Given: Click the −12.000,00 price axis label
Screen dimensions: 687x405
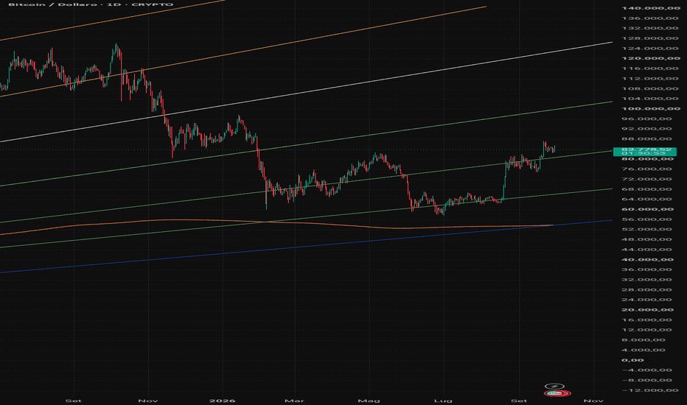Looking at the screenshot, I should pyautogui.click(x=649, y=390).
